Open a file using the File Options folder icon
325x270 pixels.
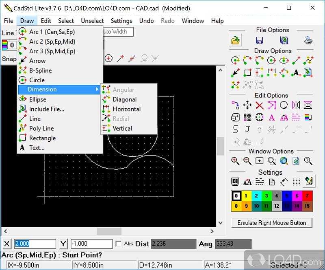[235, 40]
